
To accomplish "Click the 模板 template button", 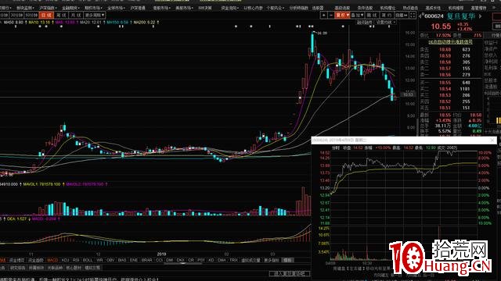I will pyautogui.click(x=287, y=260).
